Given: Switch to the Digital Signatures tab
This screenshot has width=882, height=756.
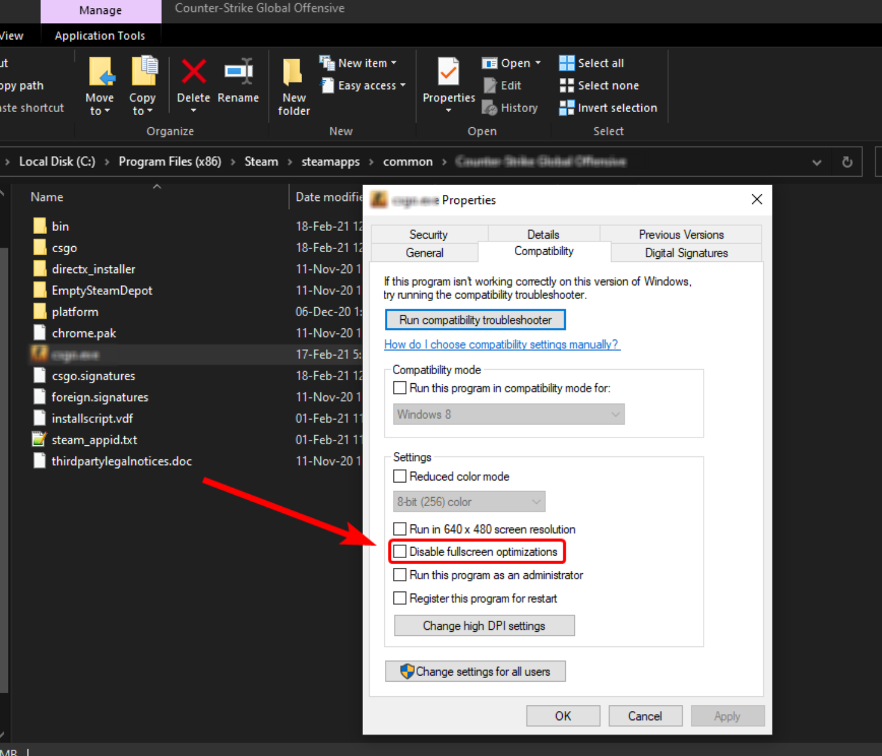Looking at the screenshot, I should coord(686,253).
